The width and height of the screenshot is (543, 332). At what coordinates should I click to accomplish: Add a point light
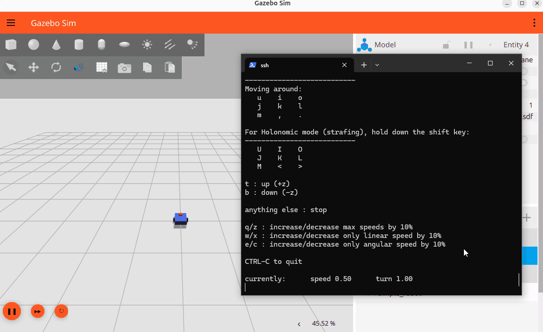pos(147,45)
